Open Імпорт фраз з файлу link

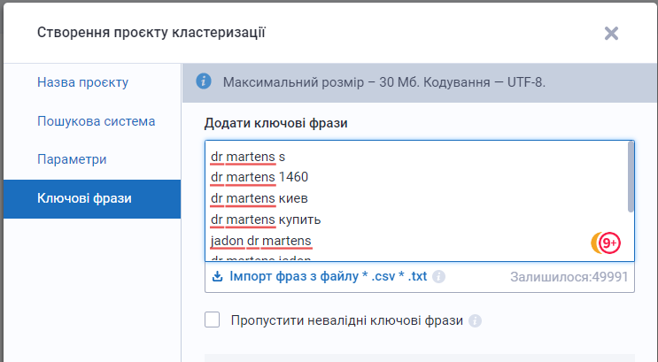point(328,276)
